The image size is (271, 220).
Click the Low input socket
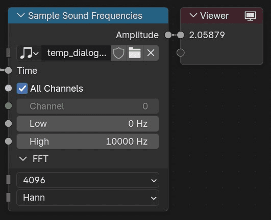coord(8,124)
